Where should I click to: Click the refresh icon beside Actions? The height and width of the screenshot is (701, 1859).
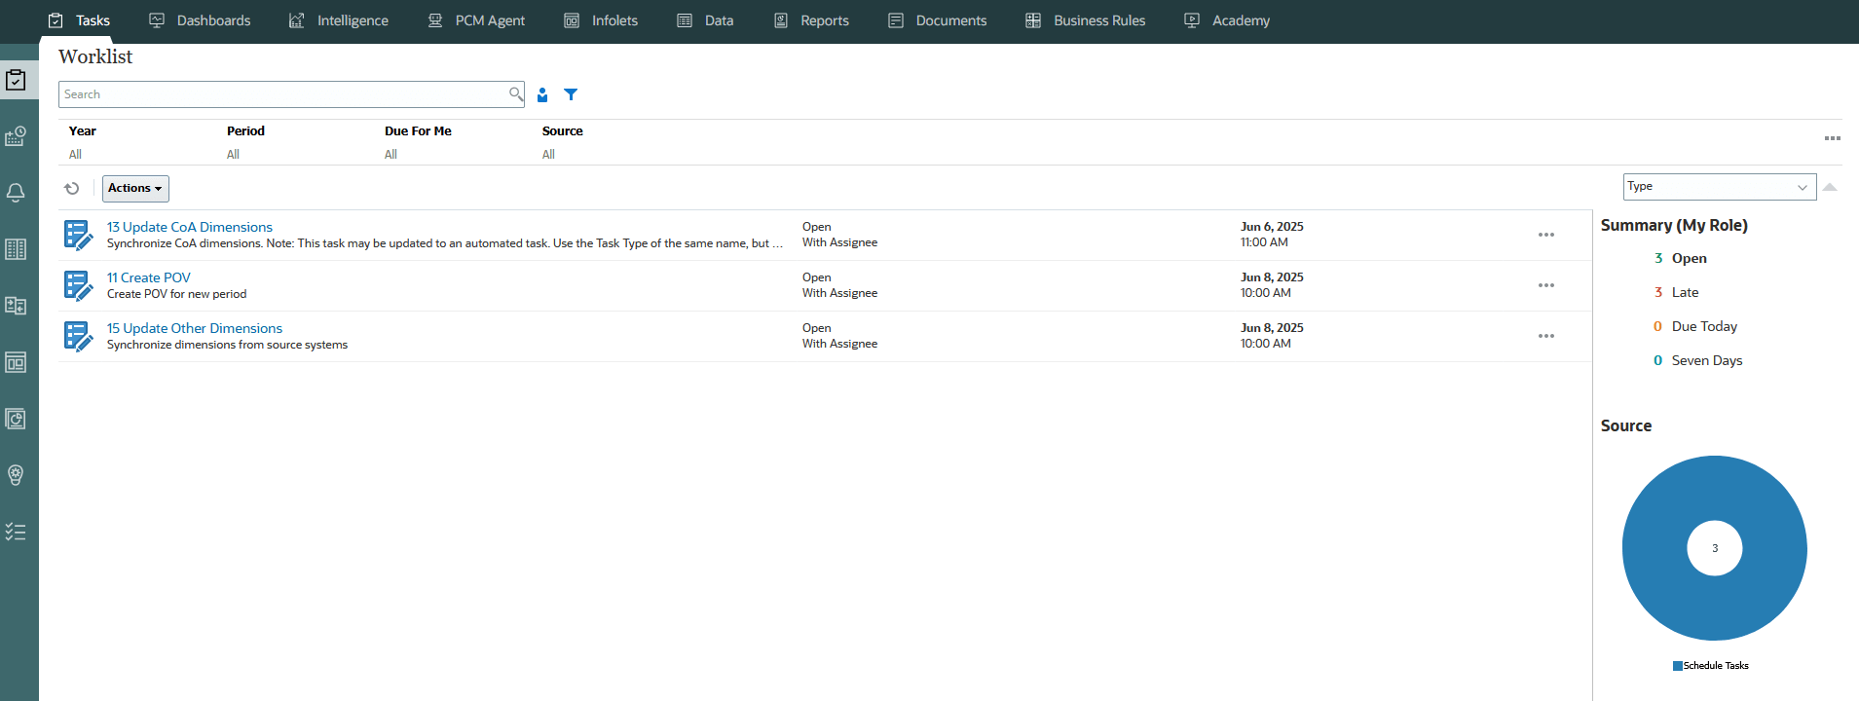click(x=72, y=189)
